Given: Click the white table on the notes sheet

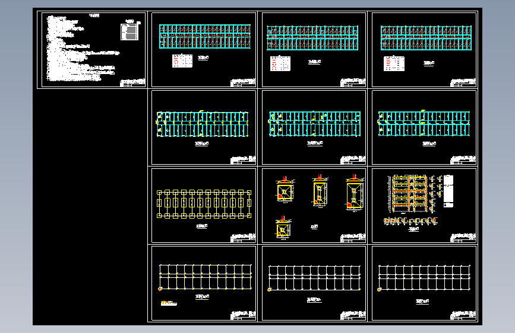Looking at the screenshot, I should 130,31.
